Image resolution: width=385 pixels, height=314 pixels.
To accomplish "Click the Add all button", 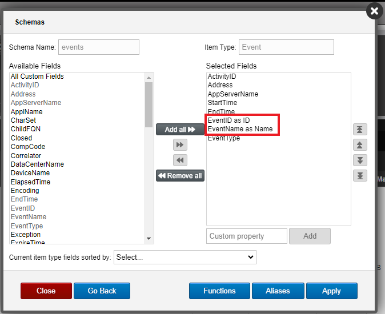I will pos(180,129).
